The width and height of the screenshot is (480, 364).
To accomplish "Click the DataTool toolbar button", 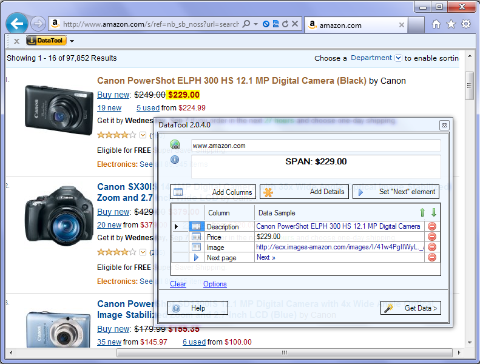I will 46,41.
